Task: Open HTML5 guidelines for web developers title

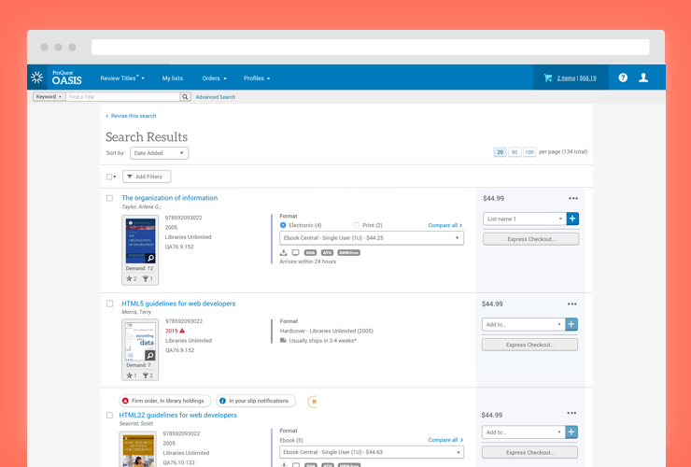Action: (178, 304)
